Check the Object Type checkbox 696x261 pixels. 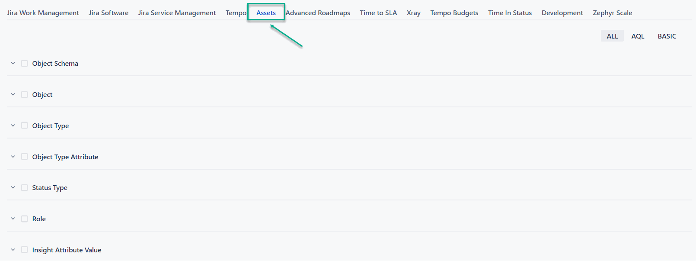pos(25,126)
